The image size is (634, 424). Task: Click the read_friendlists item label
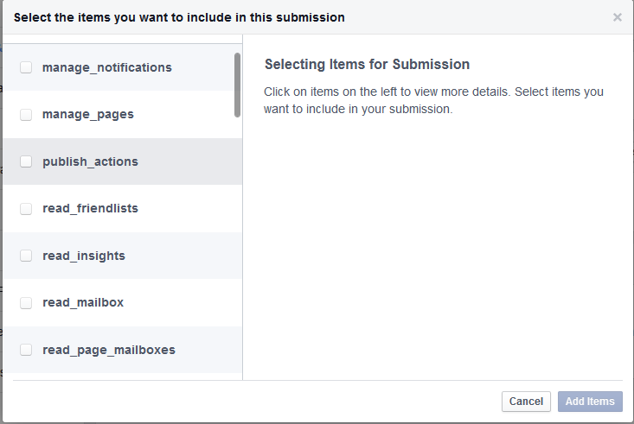(90, 209)
